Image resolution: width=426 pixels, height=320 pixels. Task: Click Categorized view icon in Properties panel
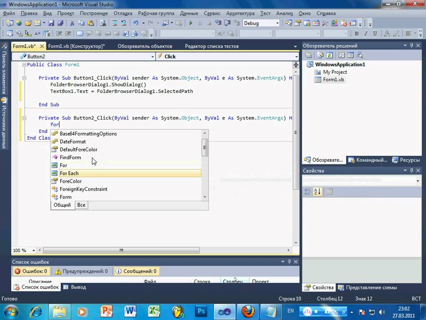[x=308, y=192]
